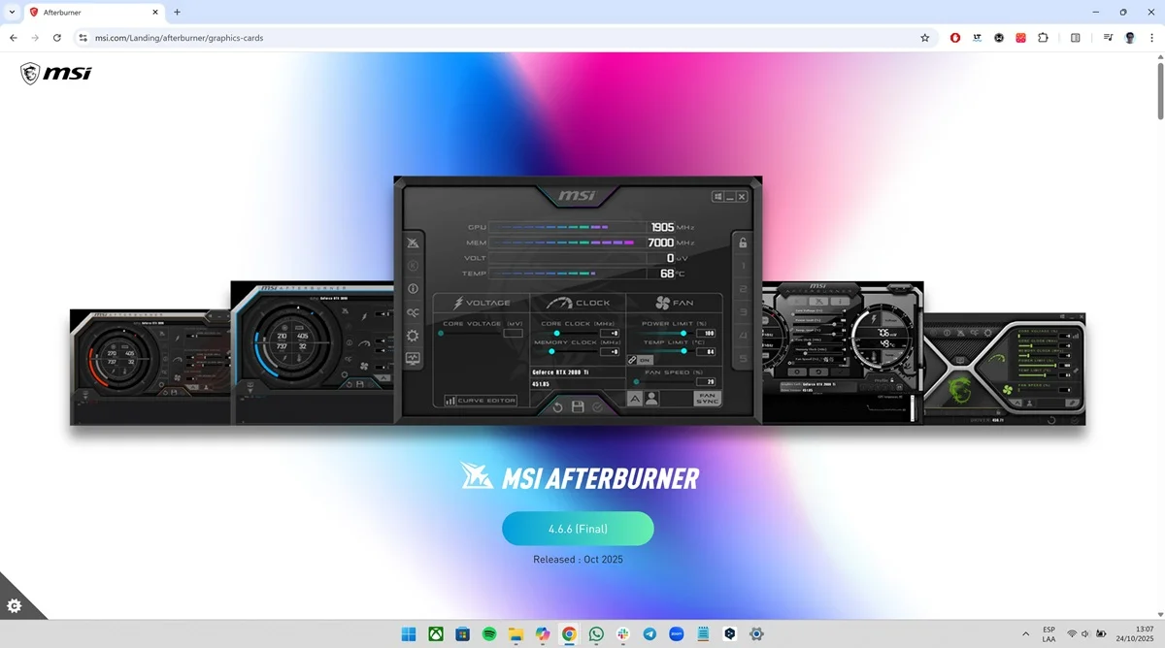Viewport: 1165px width, 648px height.
Task: Click the center Afterburner skin screenshot
Action: (578, 300)
